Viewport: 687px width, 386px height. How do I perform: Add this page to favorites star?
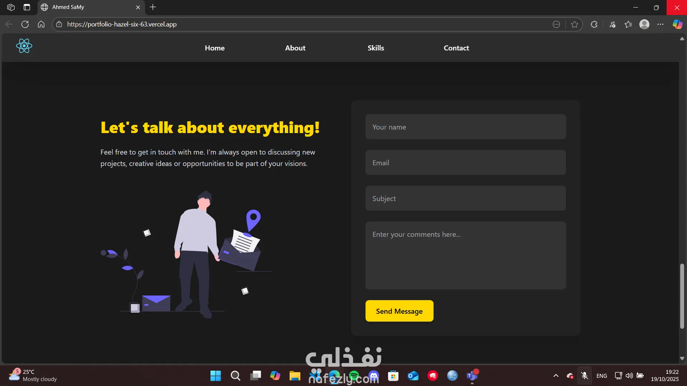[x=575, y=24]
